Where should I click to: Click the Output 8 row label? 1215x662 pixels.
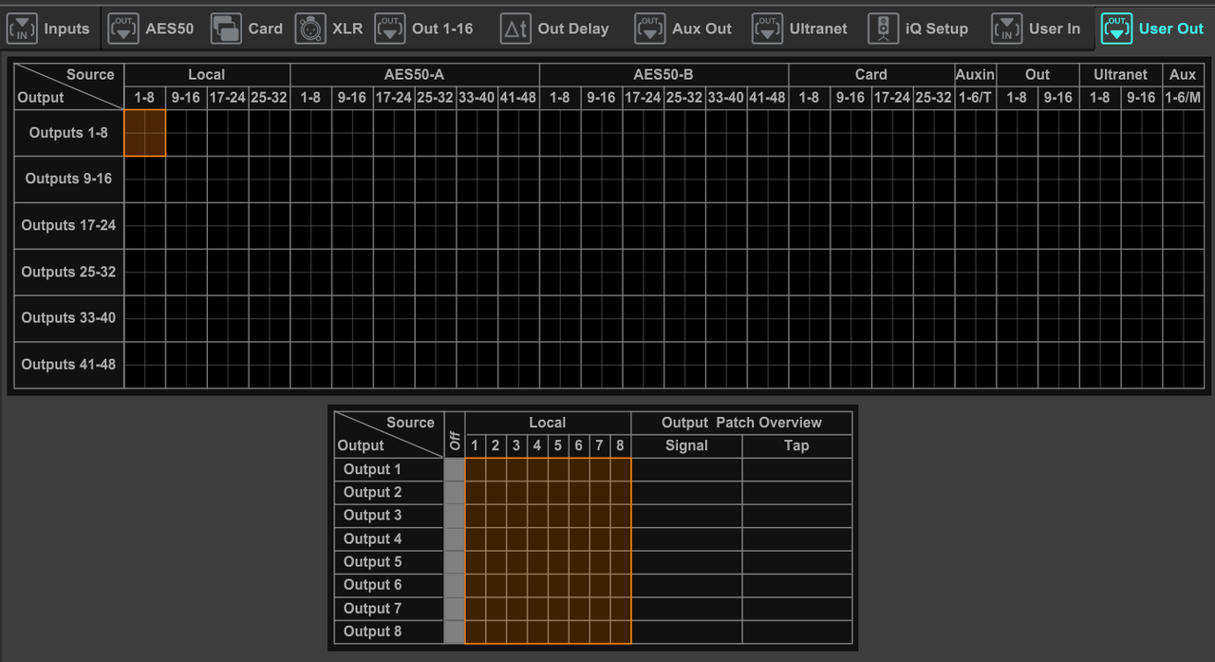pos(388,632)
